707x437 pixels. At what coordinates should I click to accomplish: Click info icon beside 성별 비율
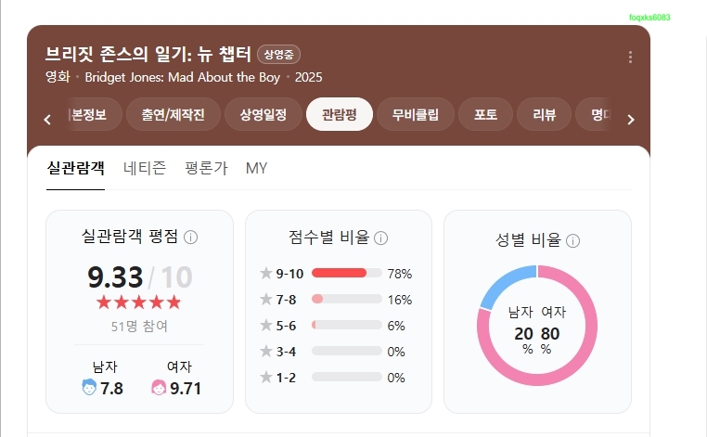[572, 241]
